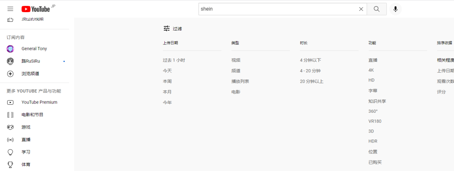
Task: Enable 4K feature filter
Action: (371, 70)
